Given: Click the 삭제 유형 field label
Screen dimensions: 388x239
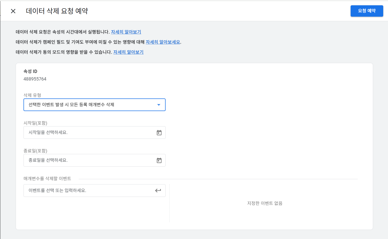Looking at the screenshot, I should 32,95.
